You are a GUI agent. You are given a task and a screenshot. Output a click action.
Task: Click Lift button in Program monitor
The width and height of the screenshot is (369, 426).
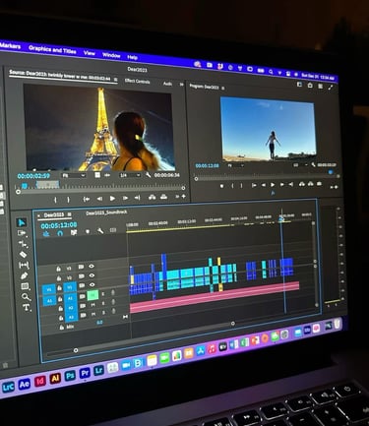coord(301,185)
